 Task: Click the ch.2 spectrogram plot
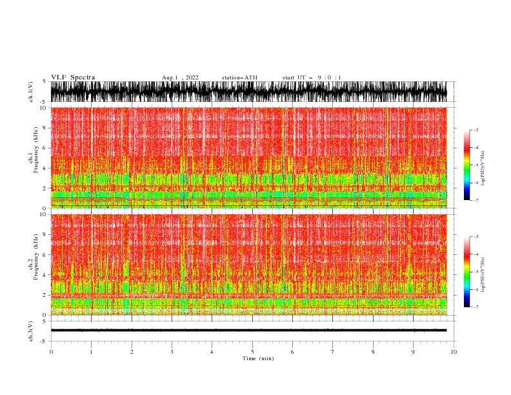249,265
